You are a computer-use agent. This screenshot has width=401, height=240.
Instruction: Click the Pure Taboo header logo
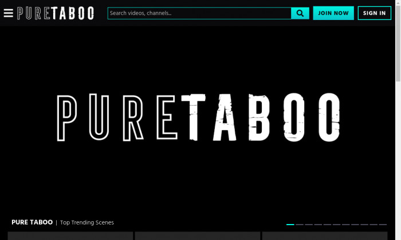(56, 13)
